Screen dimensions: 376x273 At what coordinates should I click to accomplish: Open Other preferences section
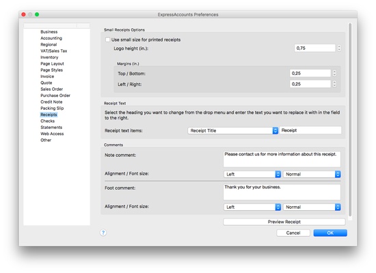(x=46, y=140)
